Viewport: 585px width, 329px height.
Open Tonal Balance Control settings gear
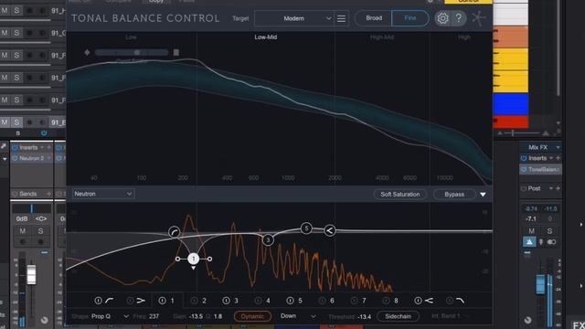(x=442, y=18)
